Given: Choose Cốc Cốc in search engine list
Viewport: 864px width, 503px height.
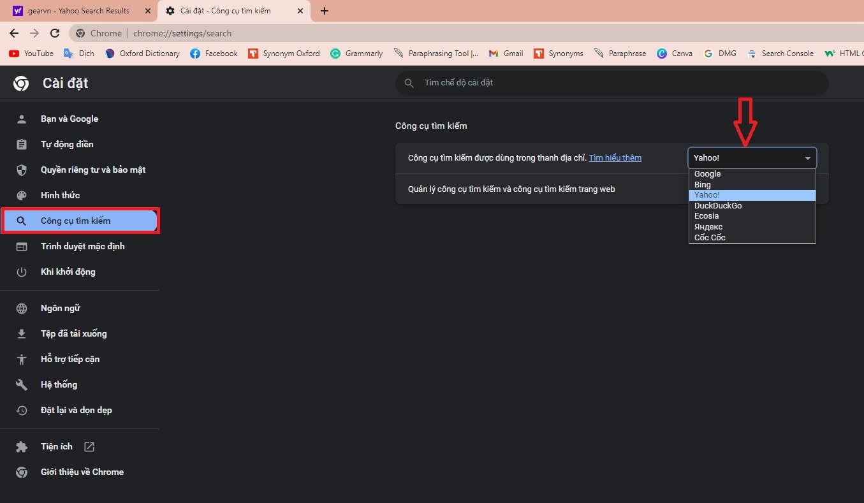Looking at the screenshot, I should pyautogui.click(x=752, y=238).
